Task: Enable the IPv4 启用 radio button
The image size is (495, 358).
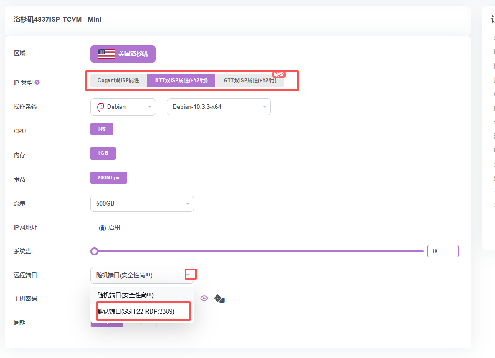Action: click(103, 228)
